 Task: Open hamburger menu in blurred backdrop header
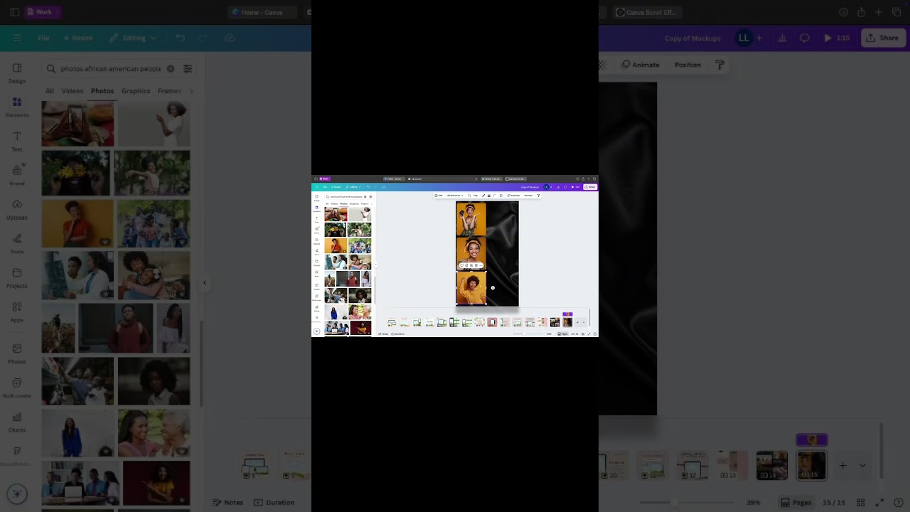17,38
